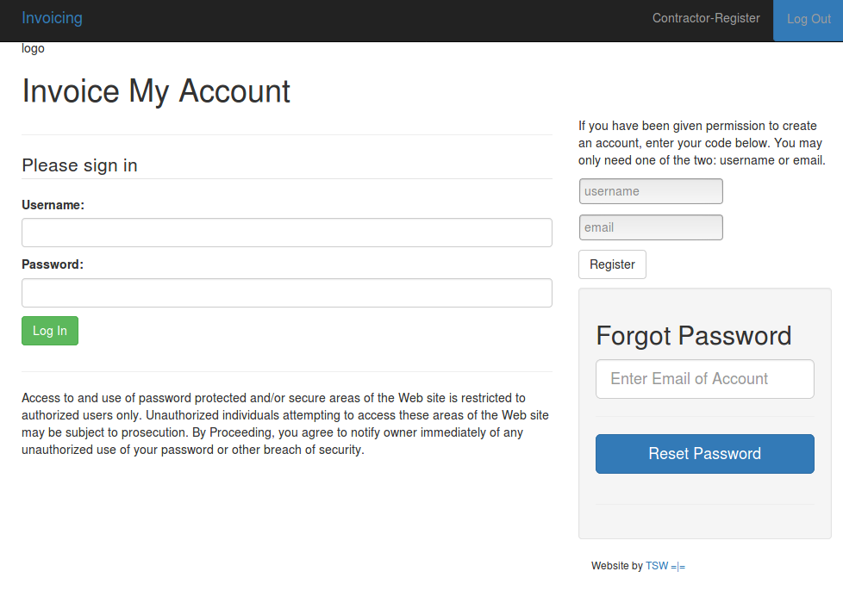Image resolution: width=843 pixels, height=609 pixels.
Task: Click the registration email field
Action: pos(650,227)
